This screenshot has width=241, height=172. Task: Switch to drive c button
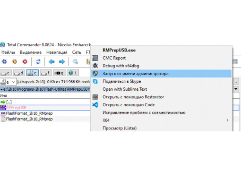pyautogui.click(x=6, y=73)
